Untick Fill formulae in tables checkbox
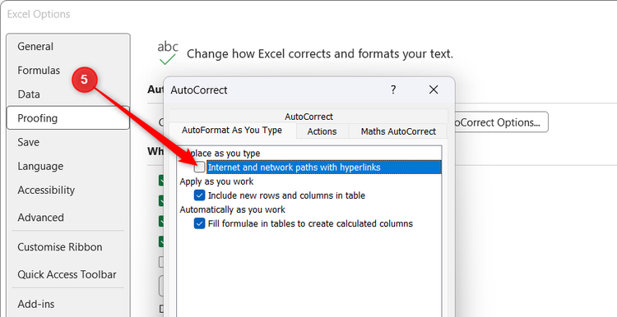The width and height of the screenshot is (617, 317). [x=200, y=223]
